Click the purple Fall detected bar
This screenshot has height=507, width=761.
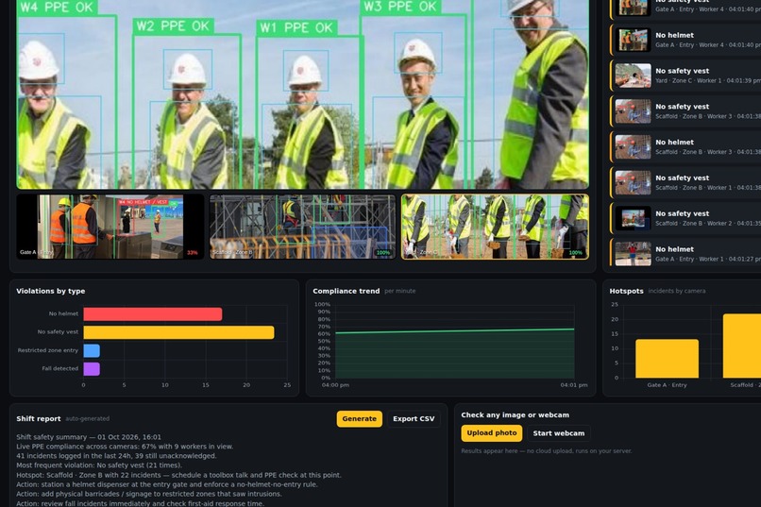(92, 369)
